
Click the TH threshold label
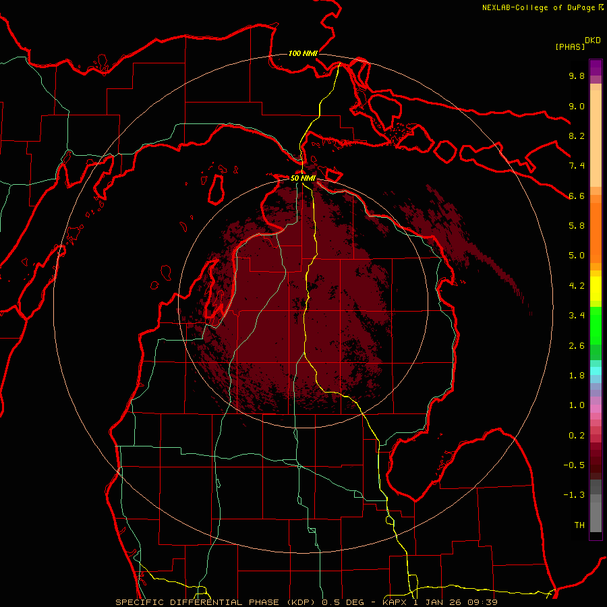tap(579, 525)
